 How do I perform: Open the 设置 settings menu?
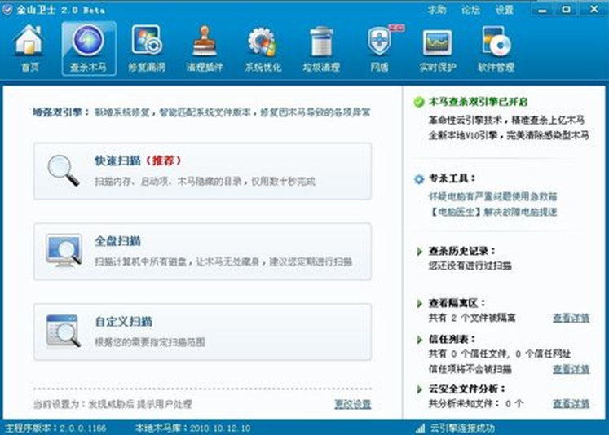pyautogui.click(x=504, y=10)
